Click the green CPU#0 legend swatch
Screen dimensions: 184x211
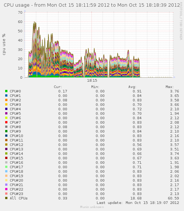pyautogui.click(x=6, y=91)
